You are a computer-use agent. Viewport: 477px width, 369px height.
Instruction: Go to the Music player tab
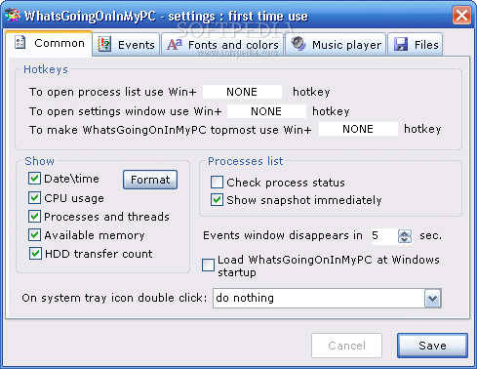(336, 45)
